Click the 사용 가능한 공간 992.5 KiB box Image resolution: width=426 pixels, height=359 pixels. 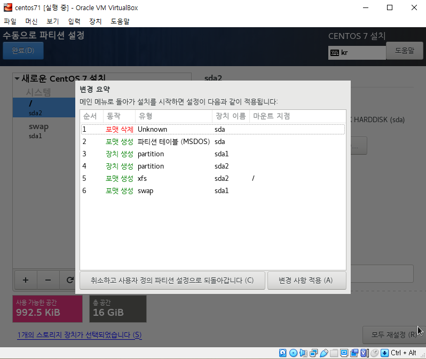click(48, 309)
